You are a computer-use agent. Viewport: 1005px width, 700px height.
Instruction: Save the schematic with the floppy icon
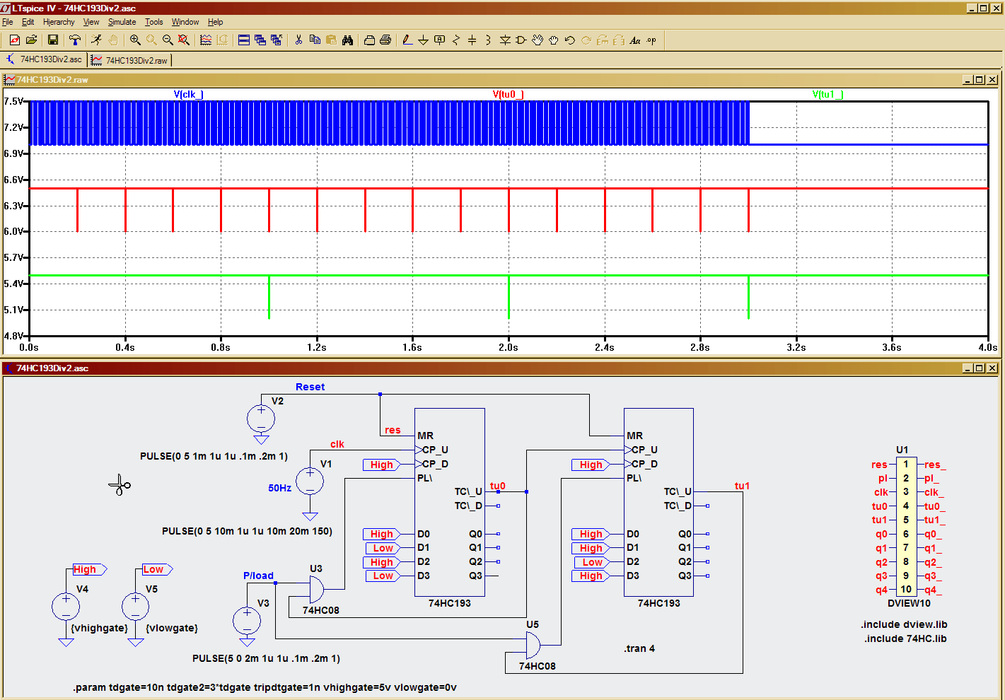click(x=52, y=40)
